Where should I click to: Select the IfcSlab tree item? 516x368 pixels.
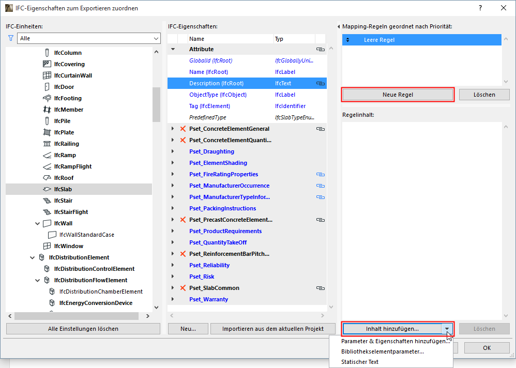(x=79, y=189)
